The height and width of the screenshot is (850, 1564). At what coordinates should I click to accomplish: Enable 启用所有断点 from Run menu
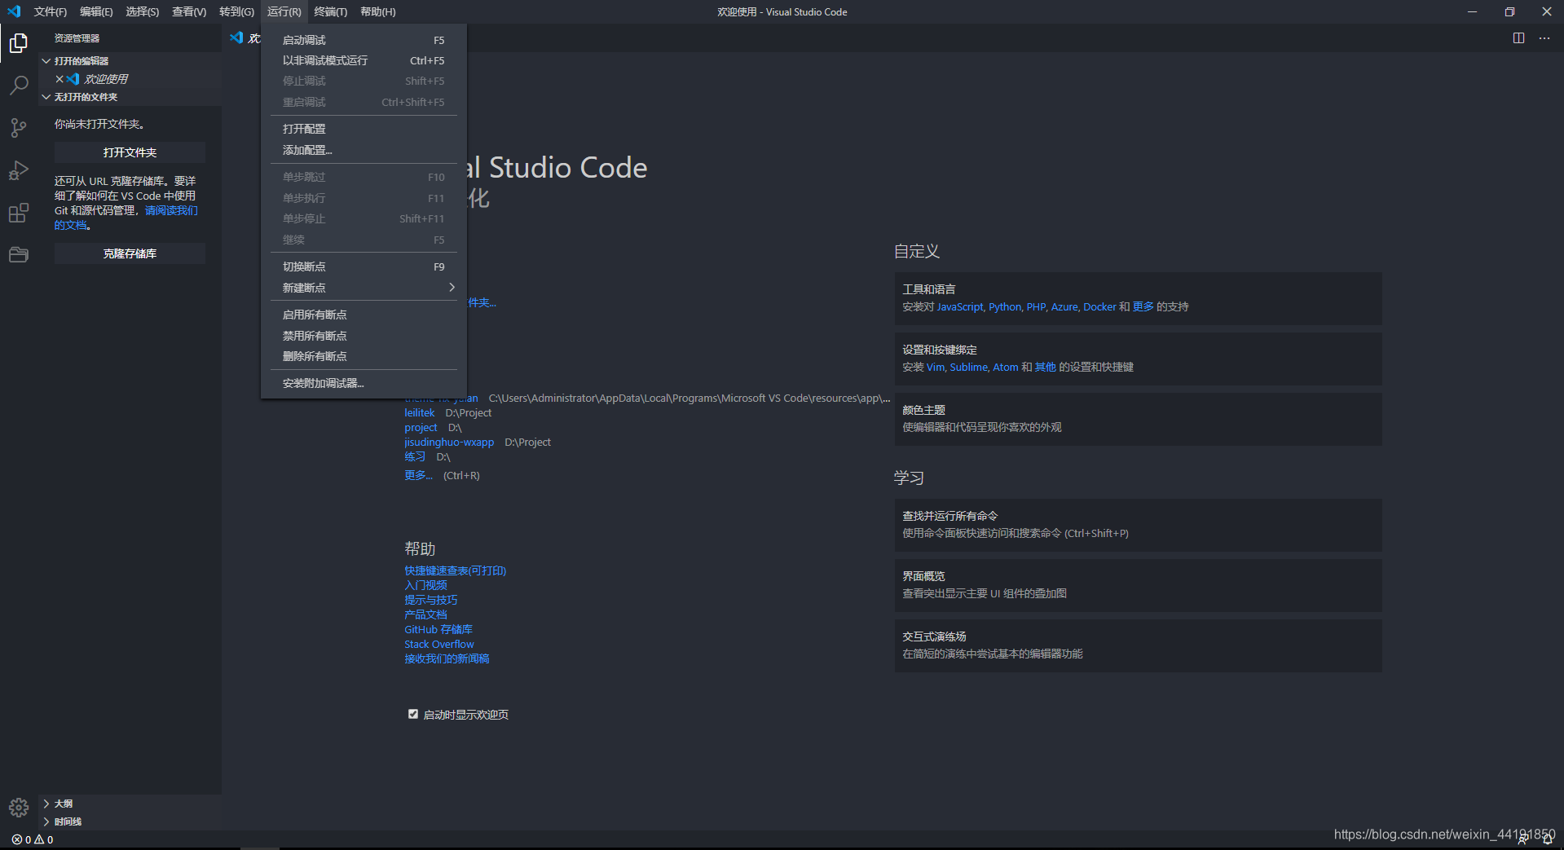tap(315, 314)
